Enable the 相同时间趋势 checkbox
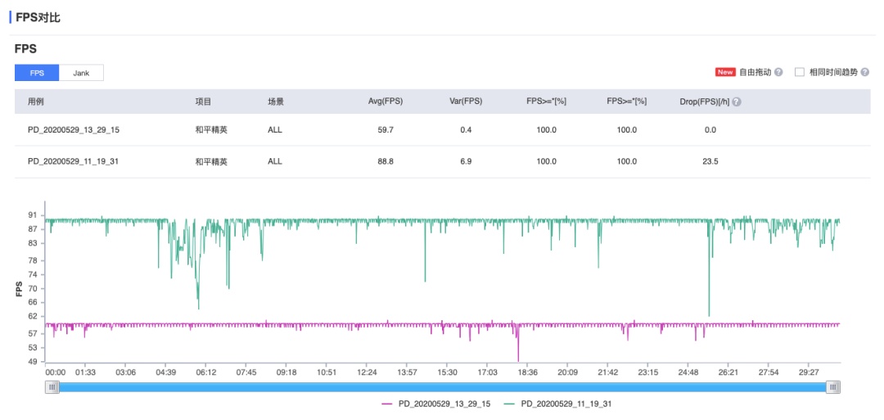The width and height of the screenshot is (884, 420). tap(799, 72)
